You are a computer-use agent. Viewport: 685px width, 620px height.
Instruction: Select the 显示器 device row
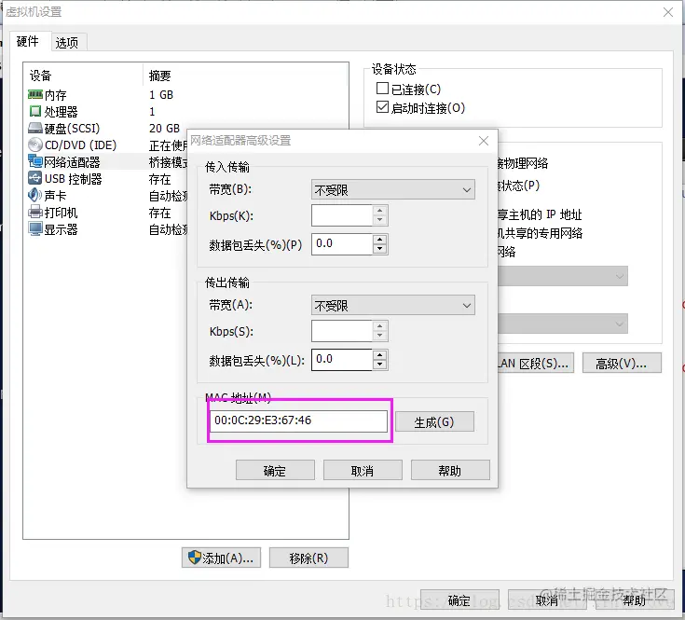107,229
